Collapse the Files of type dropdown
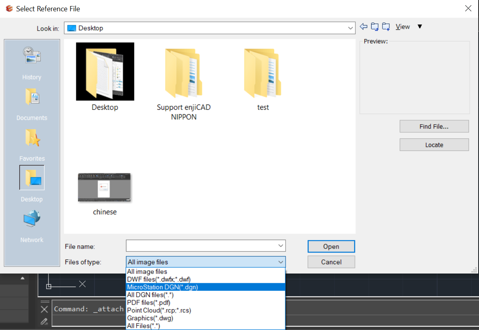The height and width of the screenshot is (330, 479). pos(280,262)
